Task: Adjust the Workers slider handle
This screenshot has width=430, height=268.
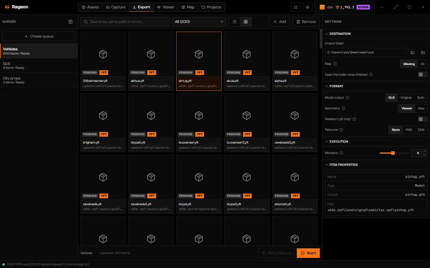Action: pos(393,153)
